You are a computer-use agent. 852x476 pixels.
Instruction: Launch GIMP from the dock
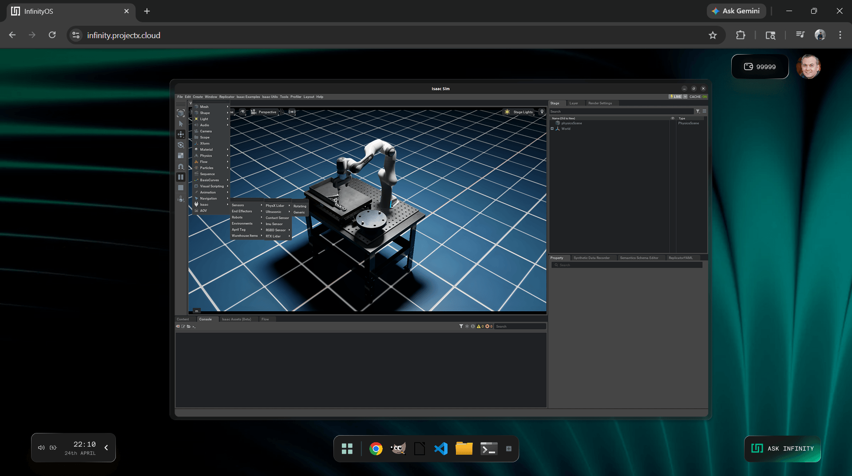tap(398, 449)
